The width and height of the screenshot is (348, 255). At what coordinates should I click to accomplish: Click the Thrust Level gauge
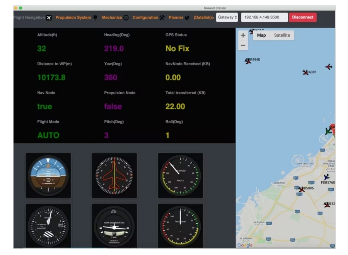[x=181, y=226]
